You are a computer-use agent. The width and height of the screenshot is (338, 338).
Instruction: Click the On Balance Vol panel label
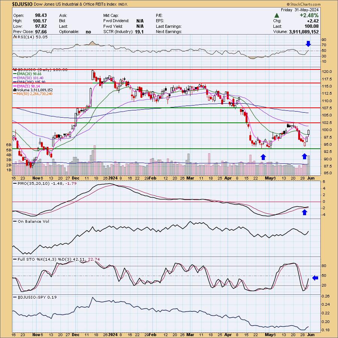pos(33,221)
